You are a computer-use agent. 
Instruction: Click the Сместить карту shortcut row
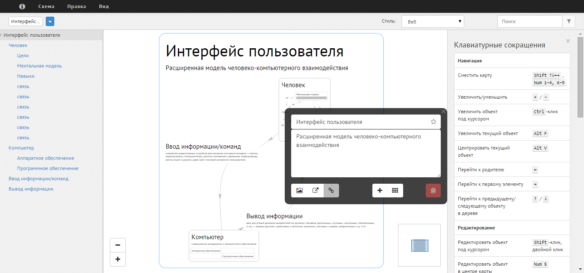(x=512, y=79)
